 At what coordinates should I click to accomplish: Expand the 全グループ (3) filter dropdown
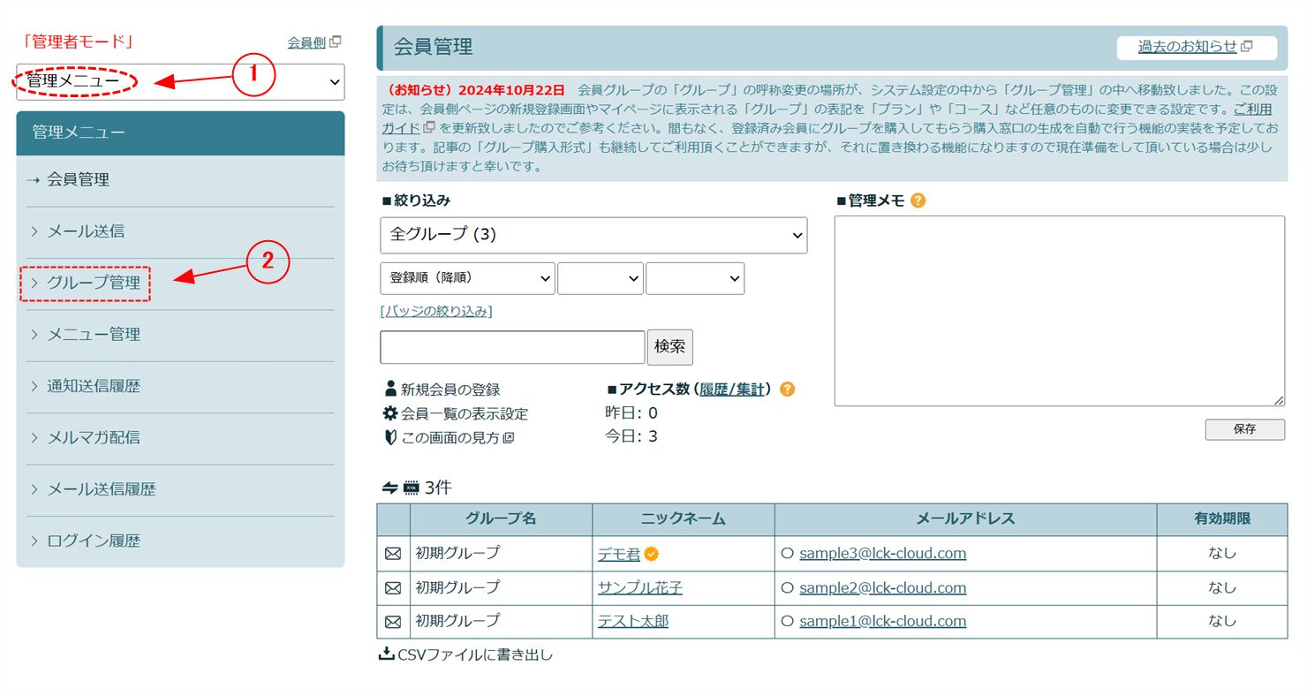(x=593, y=235)
